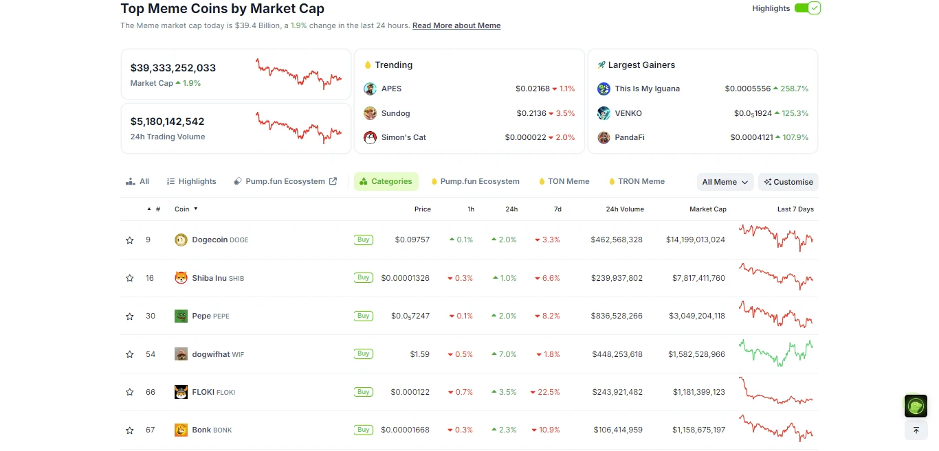Filter by Pump.fun Ecosystem category with flame icon

(x=475, y=181)
